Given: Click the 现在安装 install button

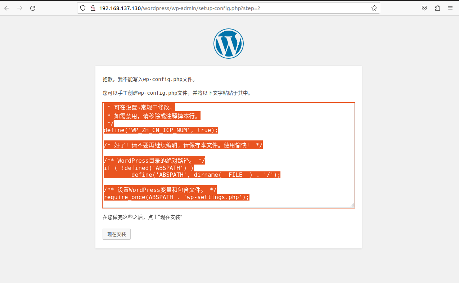Looking at the screenshot, I should tap(116, 234).
